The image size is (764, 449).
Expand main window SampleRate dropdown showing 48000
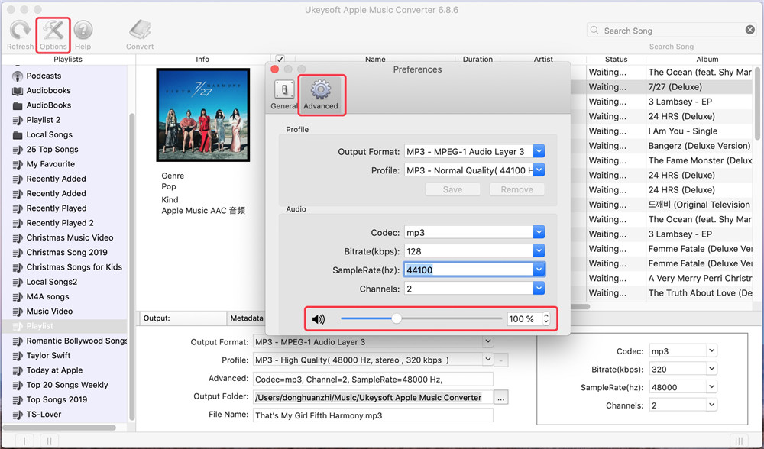tap(711, 387)
